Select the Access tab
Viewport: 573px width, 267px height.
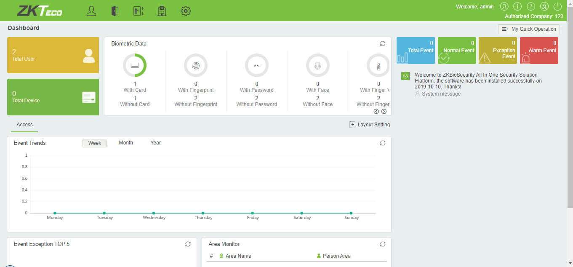[24, 125]
